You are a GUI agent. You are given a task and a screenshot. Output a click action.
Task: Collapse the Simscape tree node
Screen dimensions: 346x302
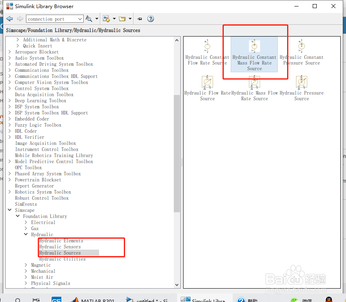(9, 210)
